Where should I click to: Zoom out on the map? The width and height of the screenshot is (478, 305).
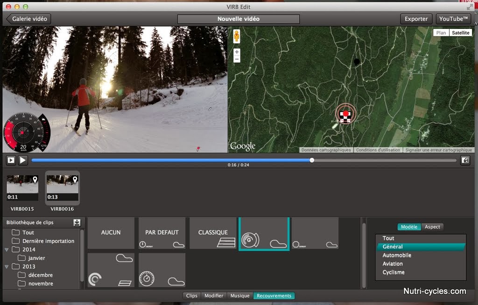click(237, 59)
